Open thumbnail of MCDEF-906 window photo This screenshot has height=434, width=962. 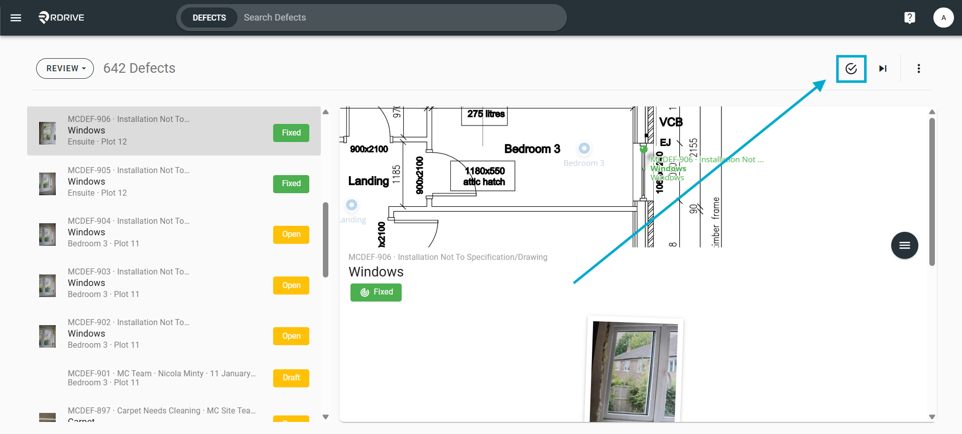48,133
